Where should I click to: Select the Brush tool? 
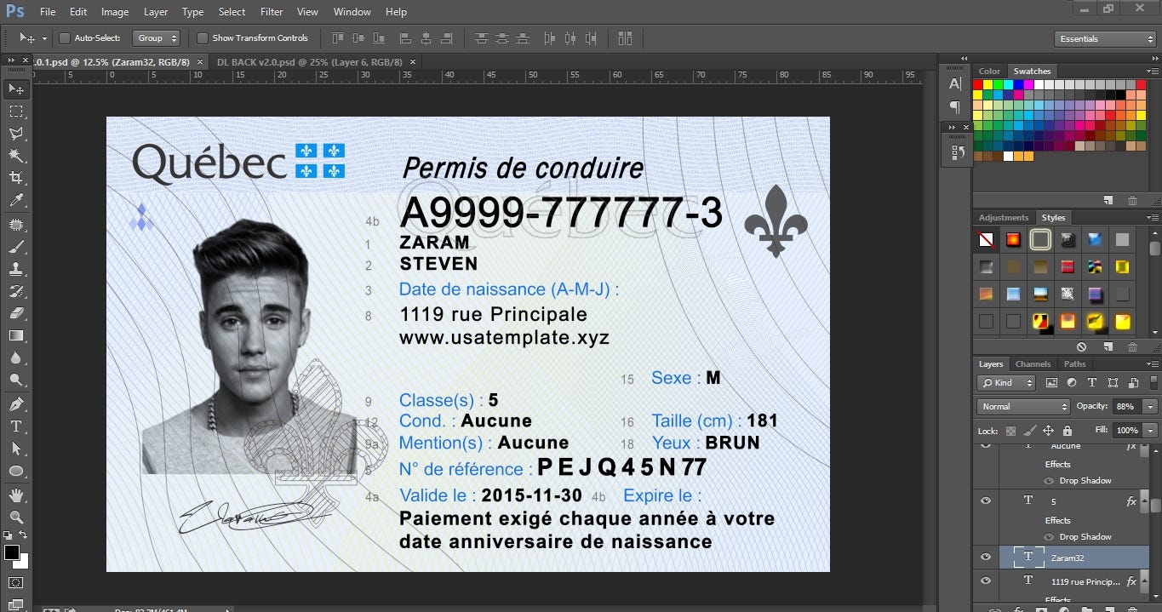(x=16, y=247)
